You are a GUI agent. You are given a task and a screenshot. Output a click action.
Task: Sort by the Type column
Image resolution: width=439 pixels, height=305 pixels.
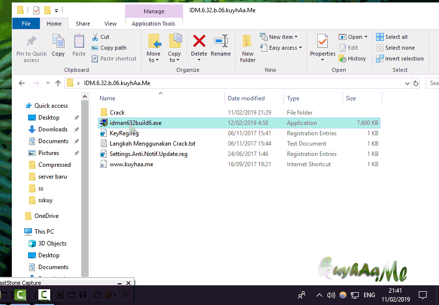click(x=293, y=98)
